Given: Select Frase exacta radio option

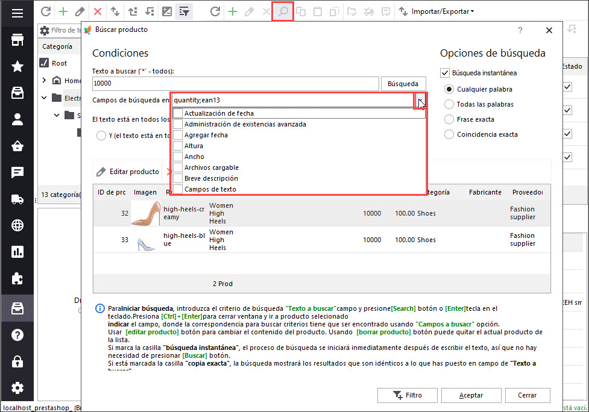Looking at the screenshot, I should click(x=449, y=119).
